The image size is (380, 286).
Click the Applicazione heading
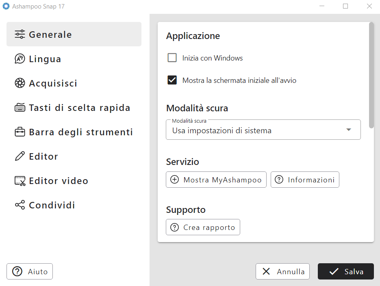pyautogui.click(x=193, y=36)
